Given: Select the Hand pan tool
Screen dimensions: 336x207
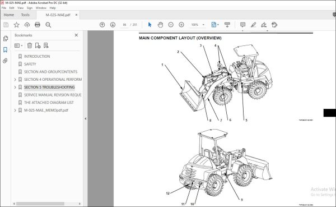Looking at the screenshot, I should pos(160,25).
